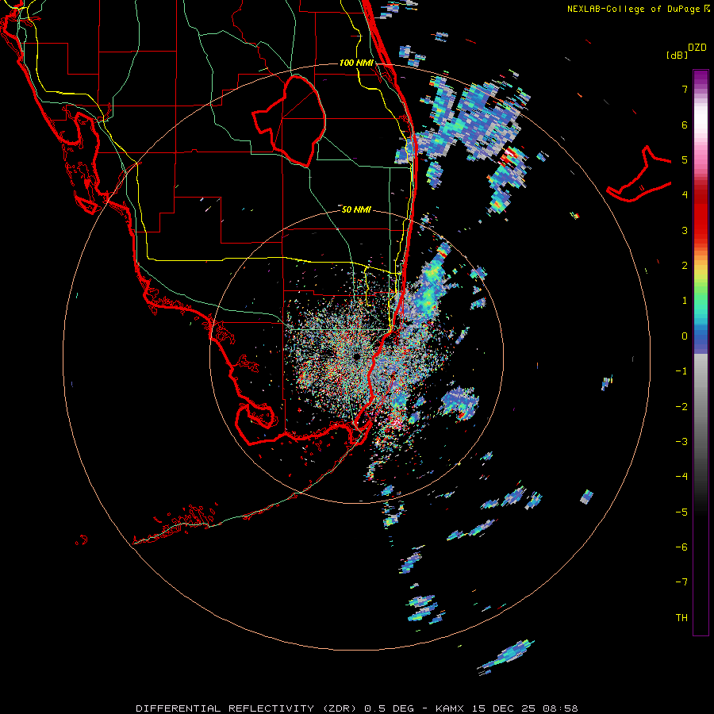Viewport: 714px width, 714px height.
Task: Click the -5 value on color scale
Action: 681,512
